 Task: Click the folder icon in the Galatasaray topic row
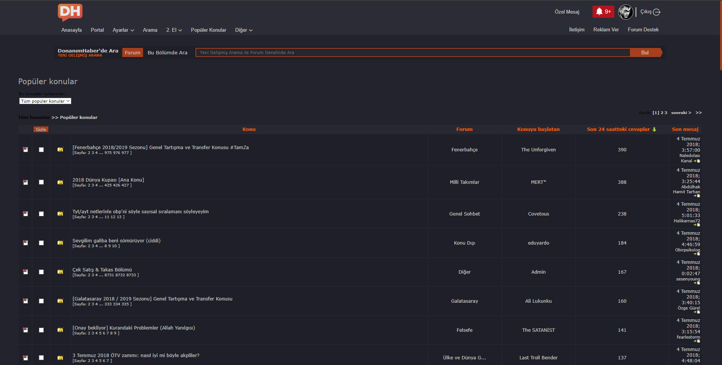click(60, 301)
